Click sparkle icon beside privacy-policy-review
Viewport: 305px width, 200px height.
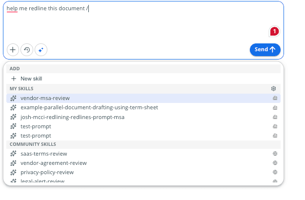coord(14,172)
